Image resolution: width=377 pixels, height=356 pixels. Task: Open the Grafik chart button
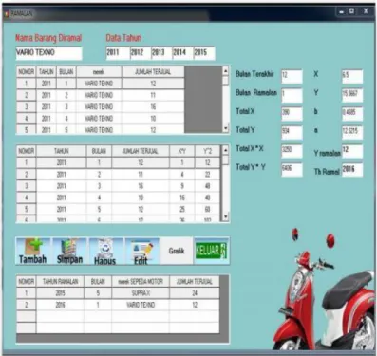[x=177, y=251]
